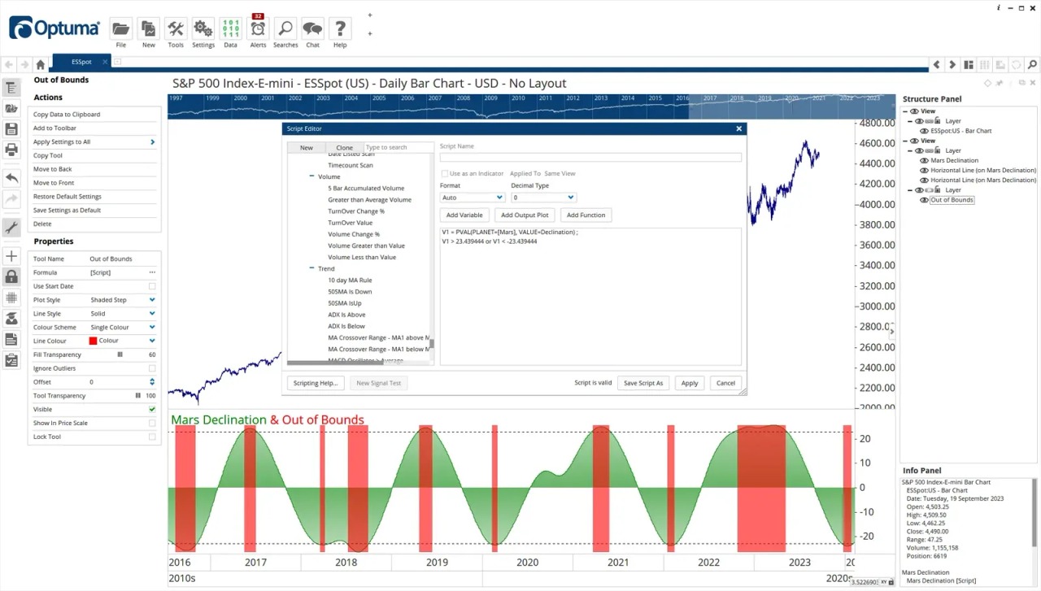Click the Scripting Help button
This screenshot has width=1041, height=591.
click(316, 383)
